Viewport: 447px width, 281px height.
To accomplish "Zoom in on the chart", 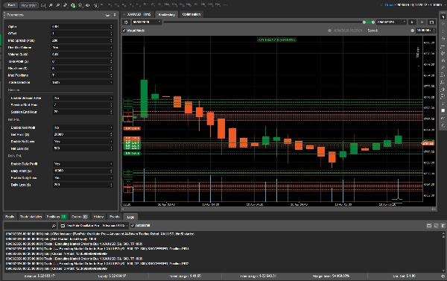I will [x=51, y=5].
